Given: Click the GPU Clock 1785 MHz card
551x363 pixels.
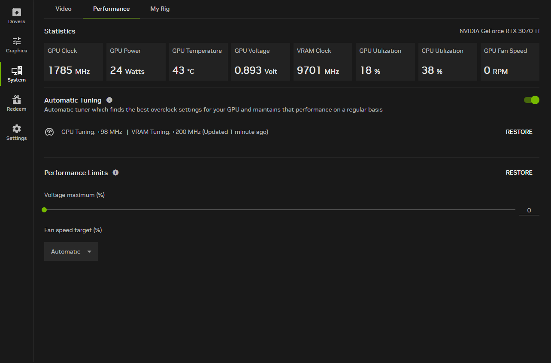Looking at the screenshot, I should click(x=73, y=62).
